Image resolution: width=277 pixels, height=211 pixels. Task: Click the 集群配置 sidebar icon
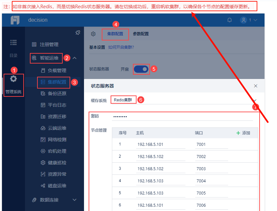tap(43, 82)
